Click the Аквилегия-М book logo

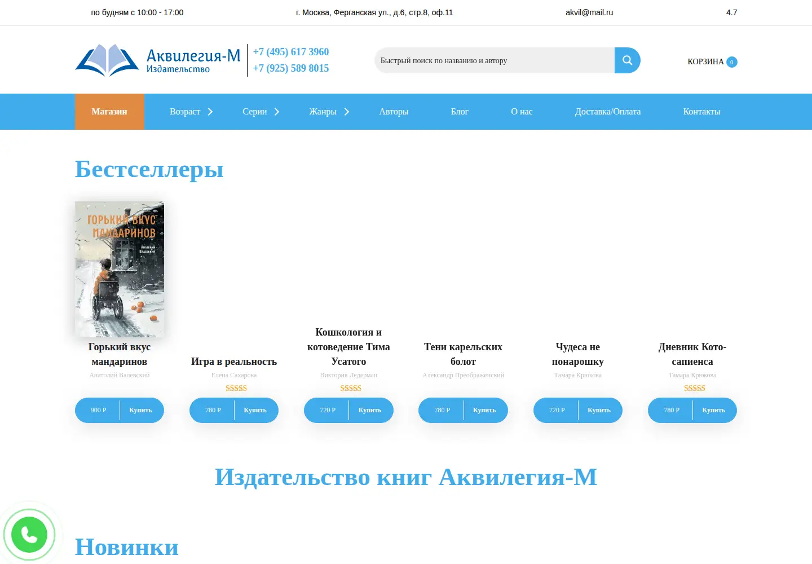158,60
